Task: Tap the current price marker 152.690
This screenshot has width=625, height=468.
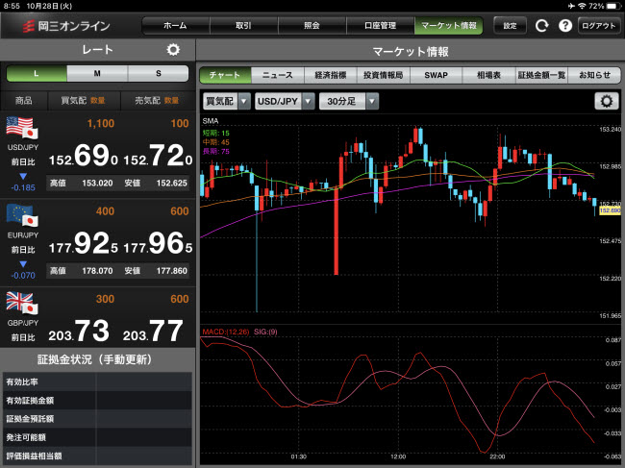Action: pyautogui.click(x=610, y=210)
